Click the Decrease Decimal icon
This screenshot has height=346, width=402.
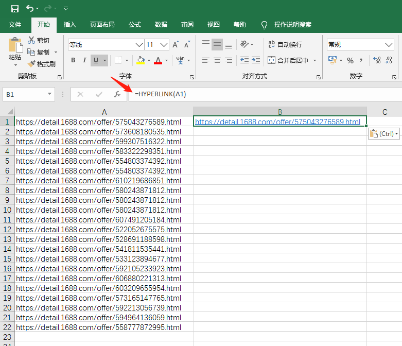click(389, 60)
